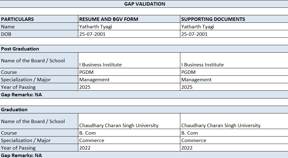288x158 pixels.
Task: Select Management cell under Supporting Documents
Action: pos(197,80)
